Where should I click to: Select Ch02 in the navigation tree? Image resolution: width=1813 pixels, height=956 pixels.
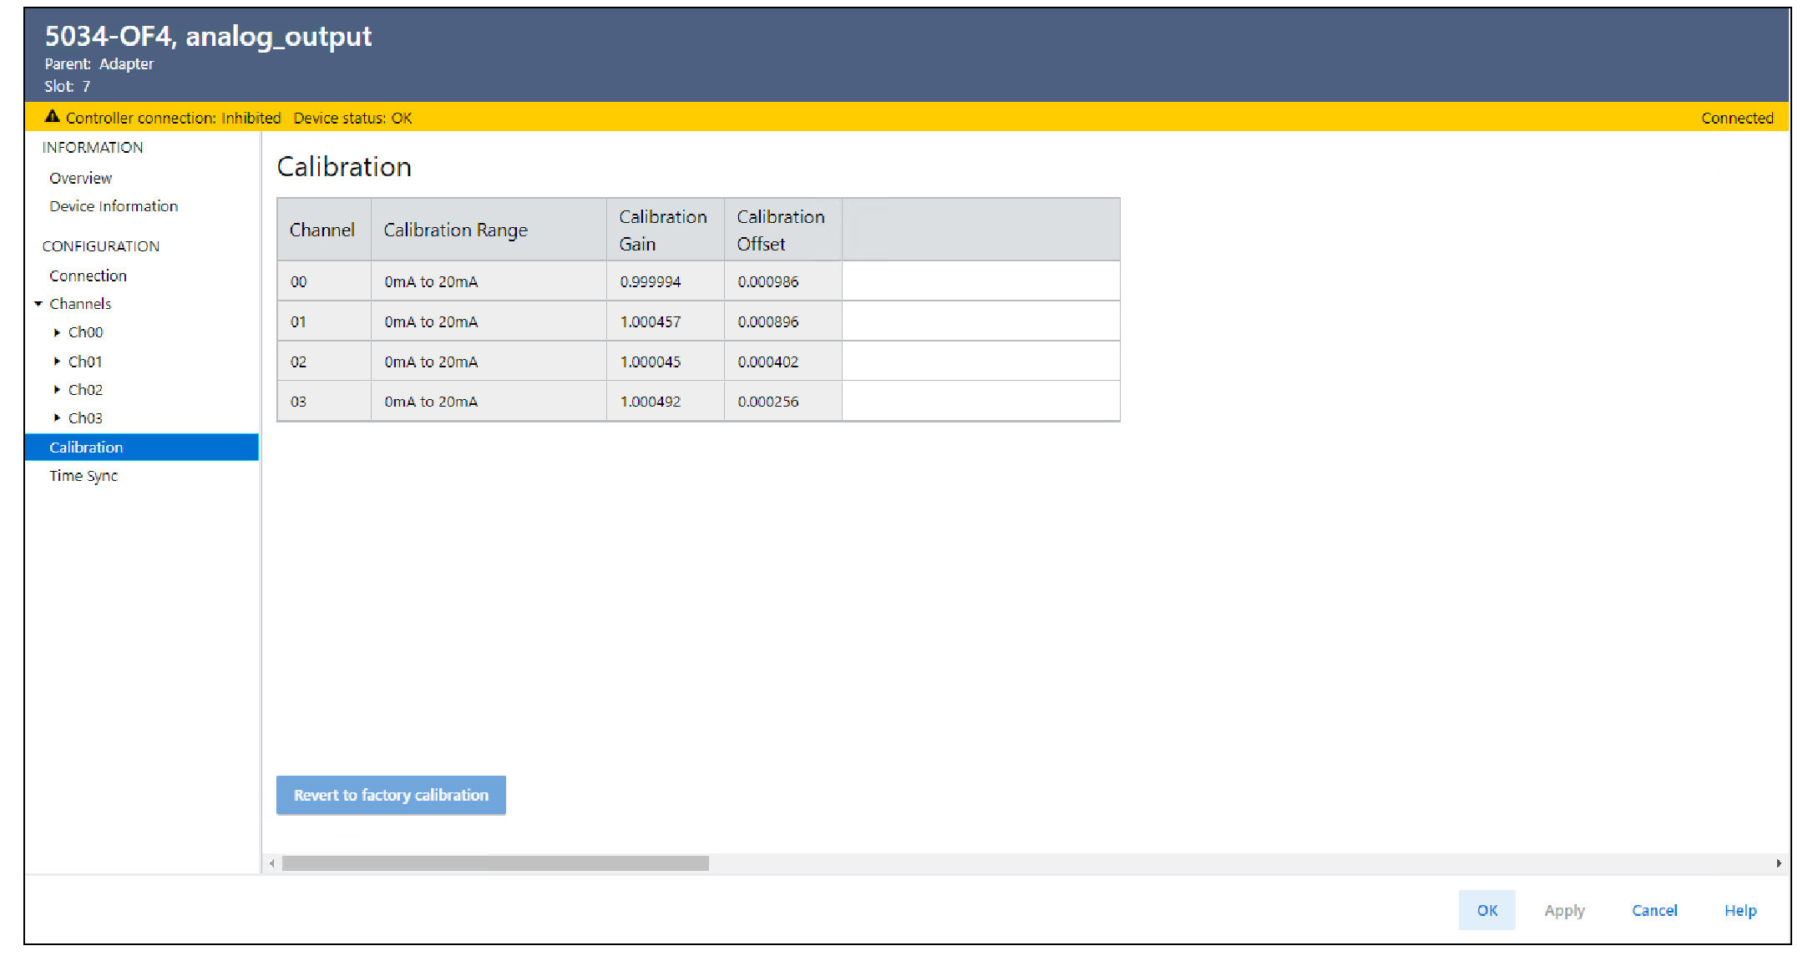85,390
